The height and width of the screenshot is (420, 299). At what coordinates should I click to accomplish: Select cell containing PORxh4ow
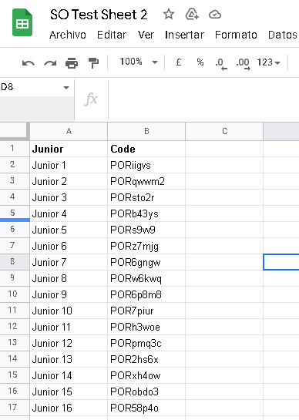tap(146, 375)
